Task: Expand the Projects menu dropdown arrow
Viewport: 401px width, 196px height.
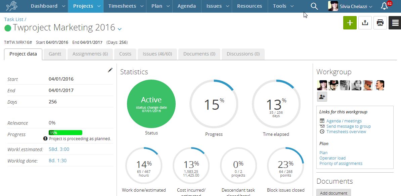Action: click(x=99, y=6)
